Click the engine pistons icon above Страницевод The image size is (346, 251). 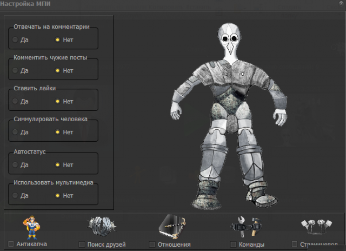click(x=317, y=227)
